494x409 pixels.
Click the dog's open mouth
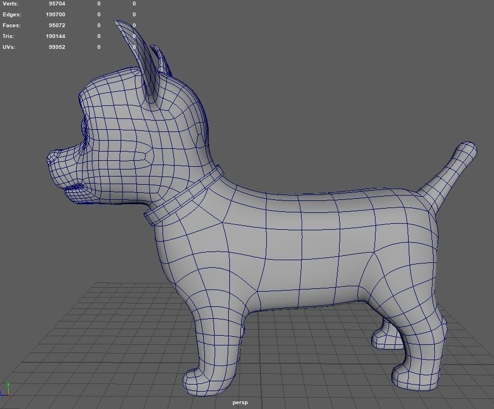(x=74, y=188)
